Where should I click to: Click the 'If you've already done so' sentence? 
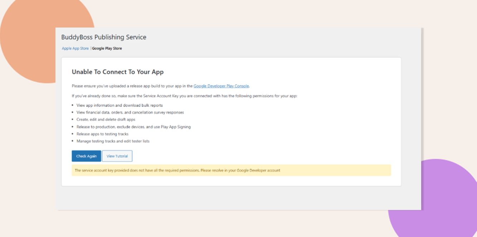(x=184, y=96)
